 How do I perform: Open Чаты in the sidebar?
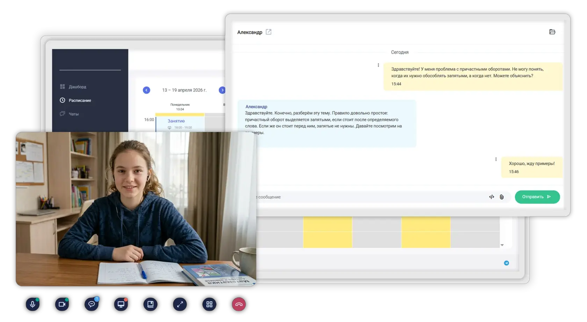pos(69,114)
